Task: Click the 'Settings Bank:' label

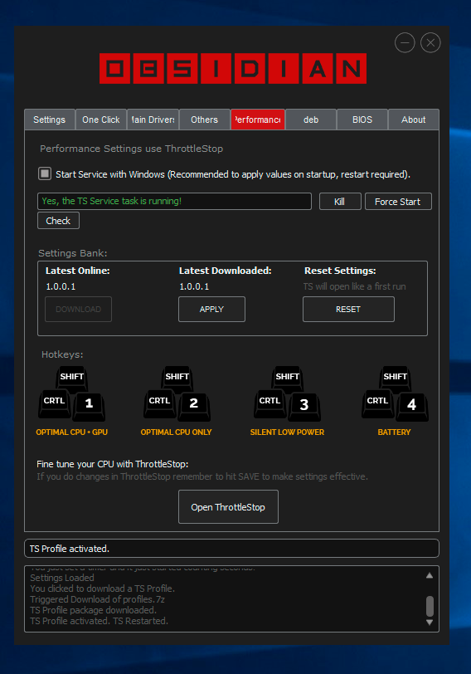Action: click(x=73, y=253)
